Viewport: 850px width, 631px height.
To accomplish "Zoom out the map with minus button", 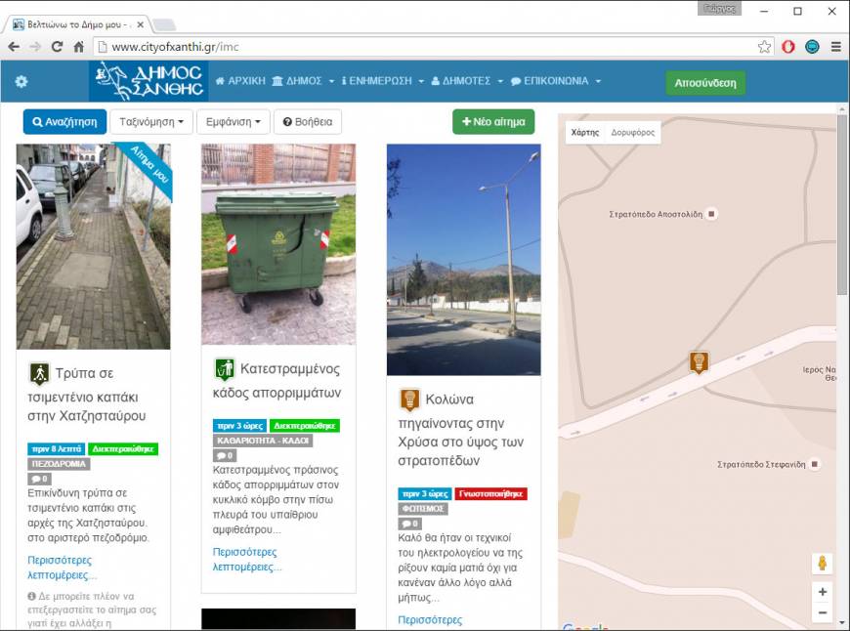I will coord(822,612).
